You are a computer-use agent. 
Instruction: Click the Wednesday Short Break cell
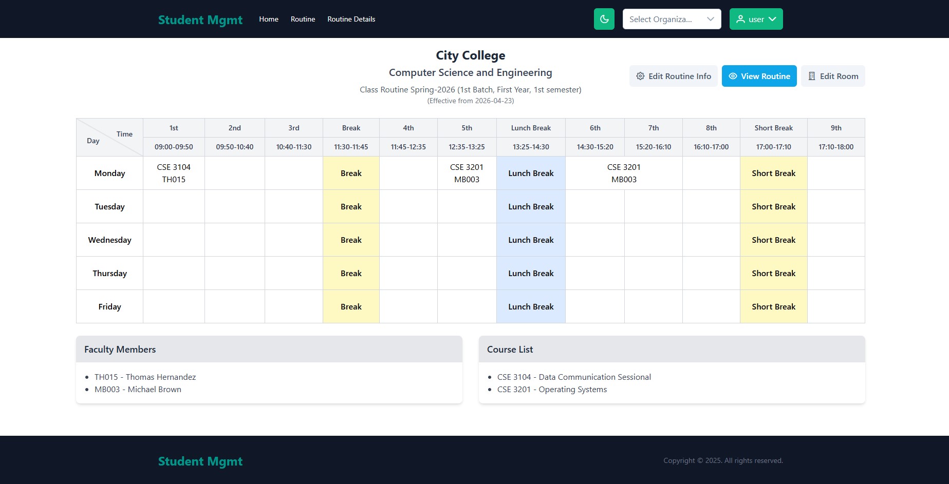(x=773, y=240)
